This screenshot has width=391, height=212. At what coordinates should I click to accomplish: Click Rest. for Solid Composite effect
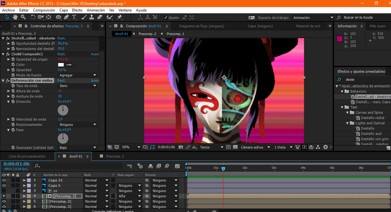pos(61,54)
